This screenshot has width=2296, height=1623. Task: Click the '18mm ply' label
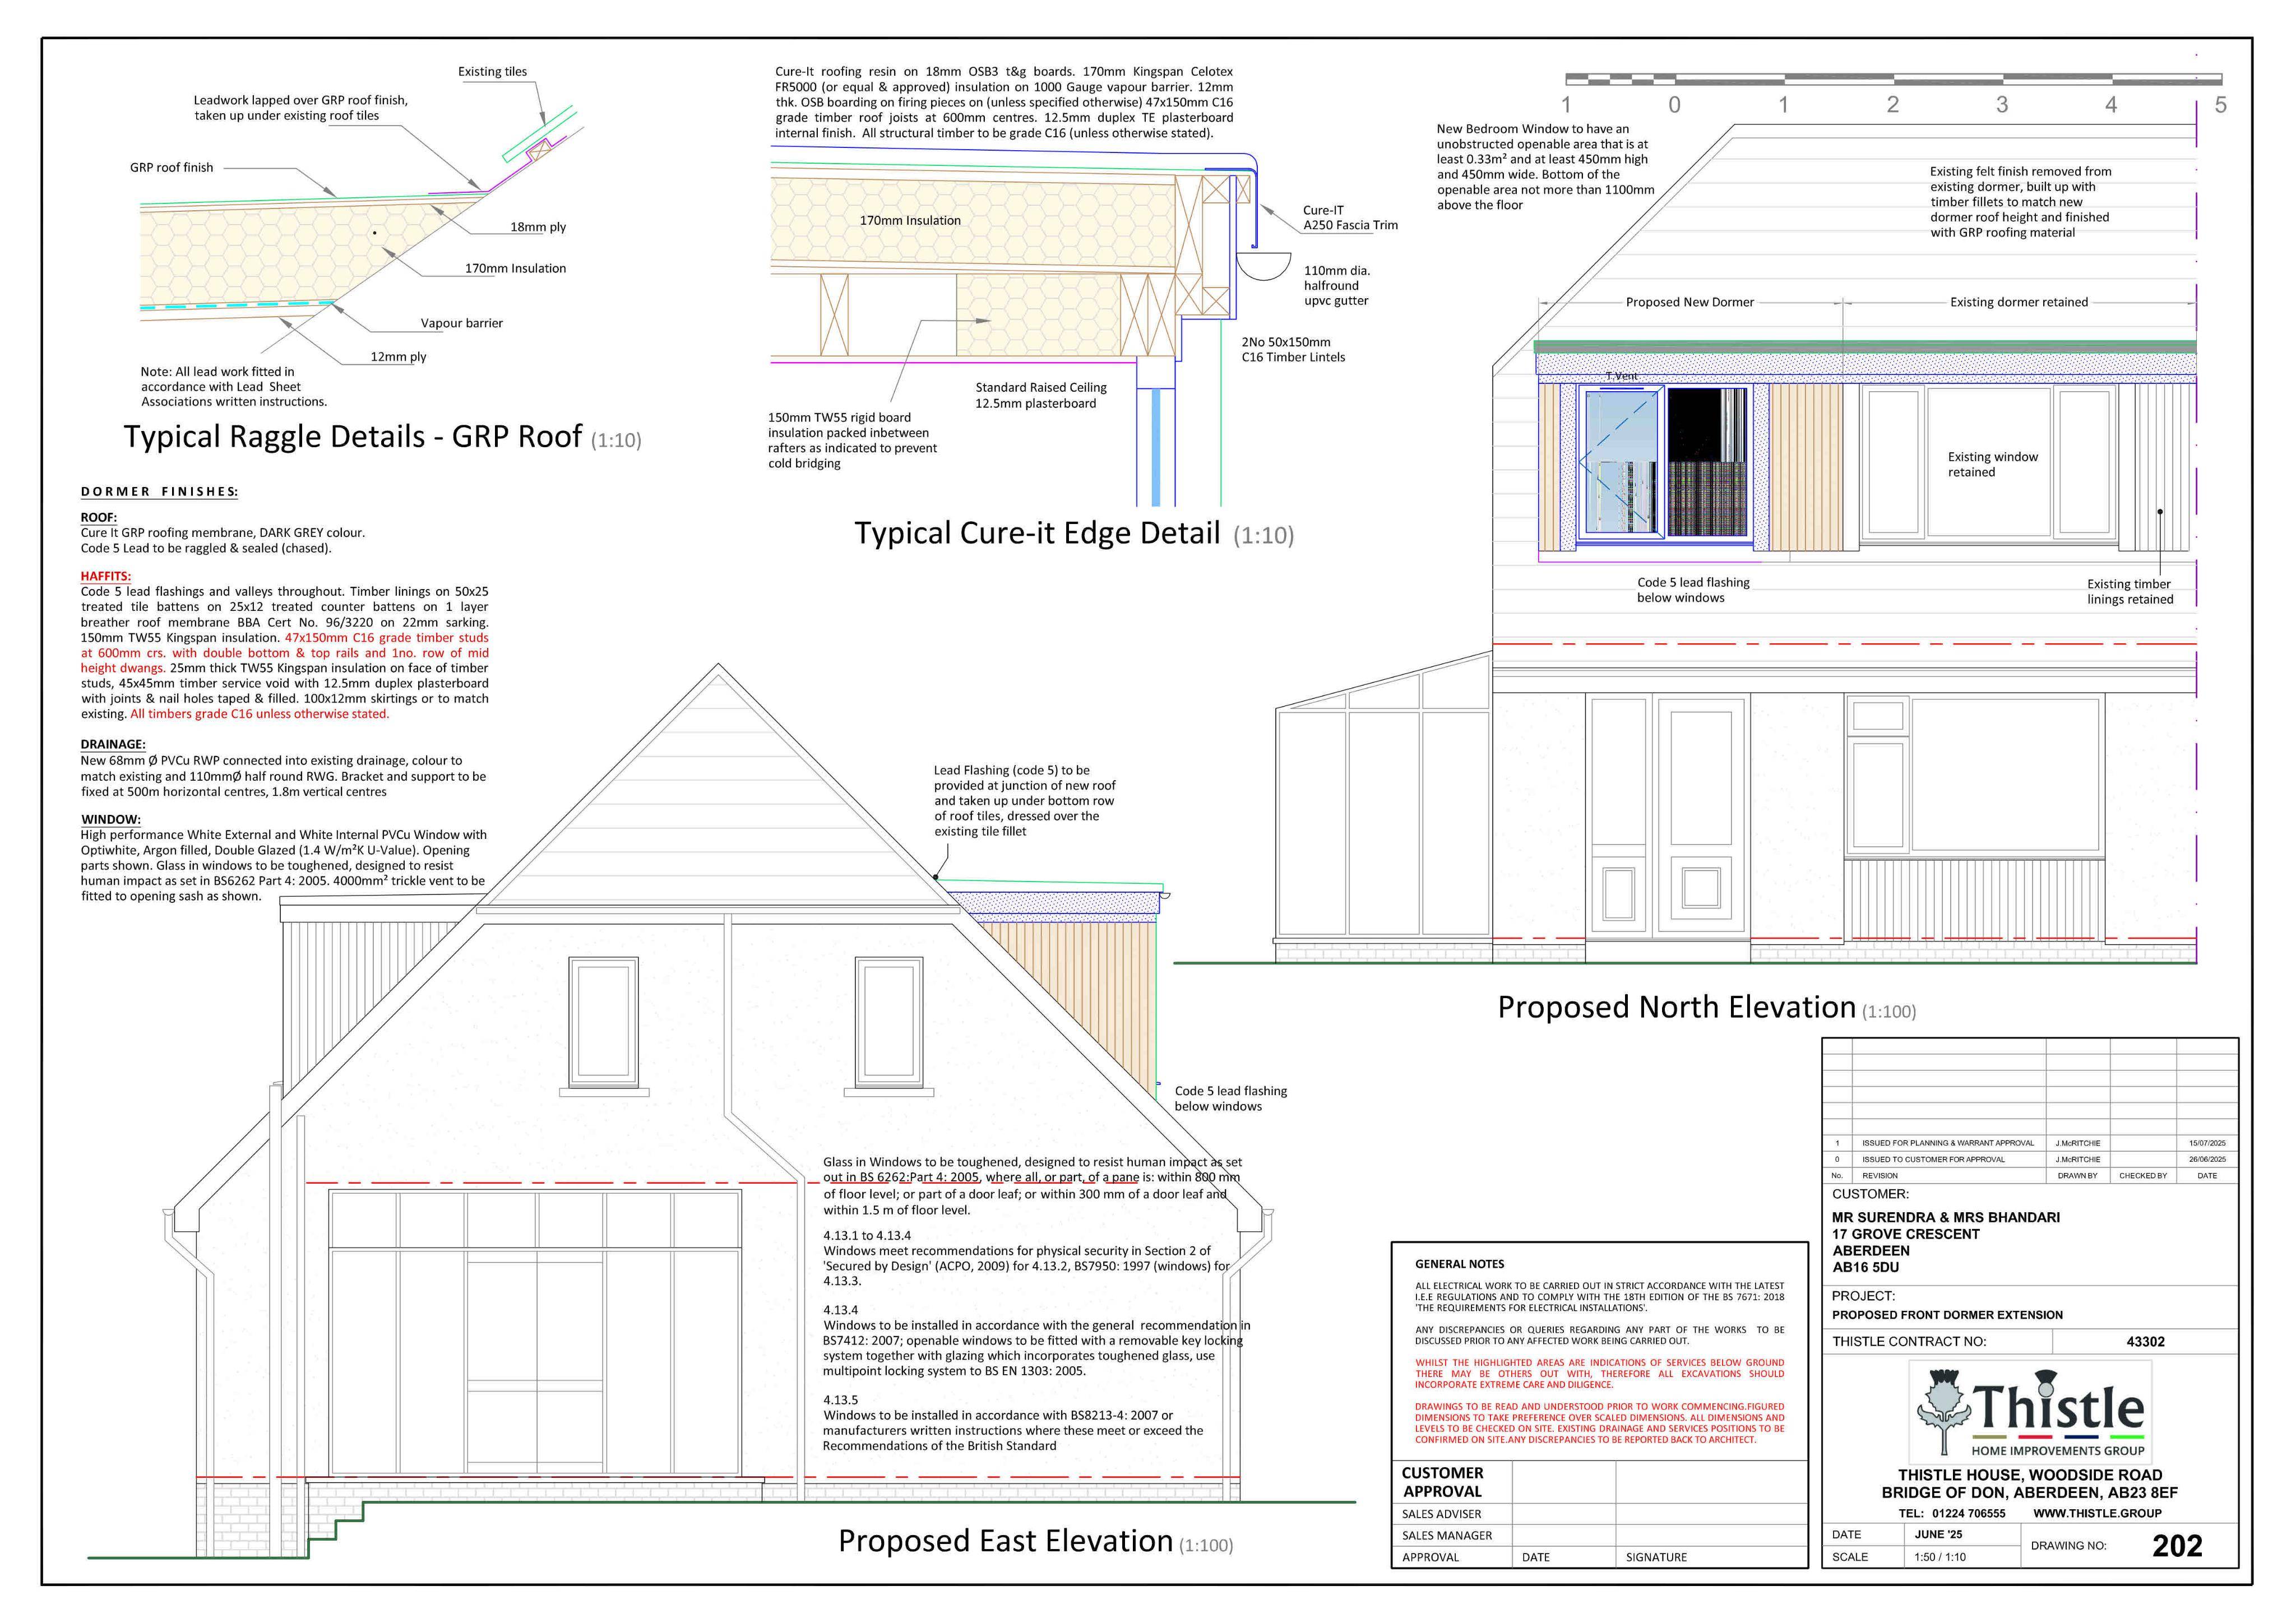(x=538, y=227)
